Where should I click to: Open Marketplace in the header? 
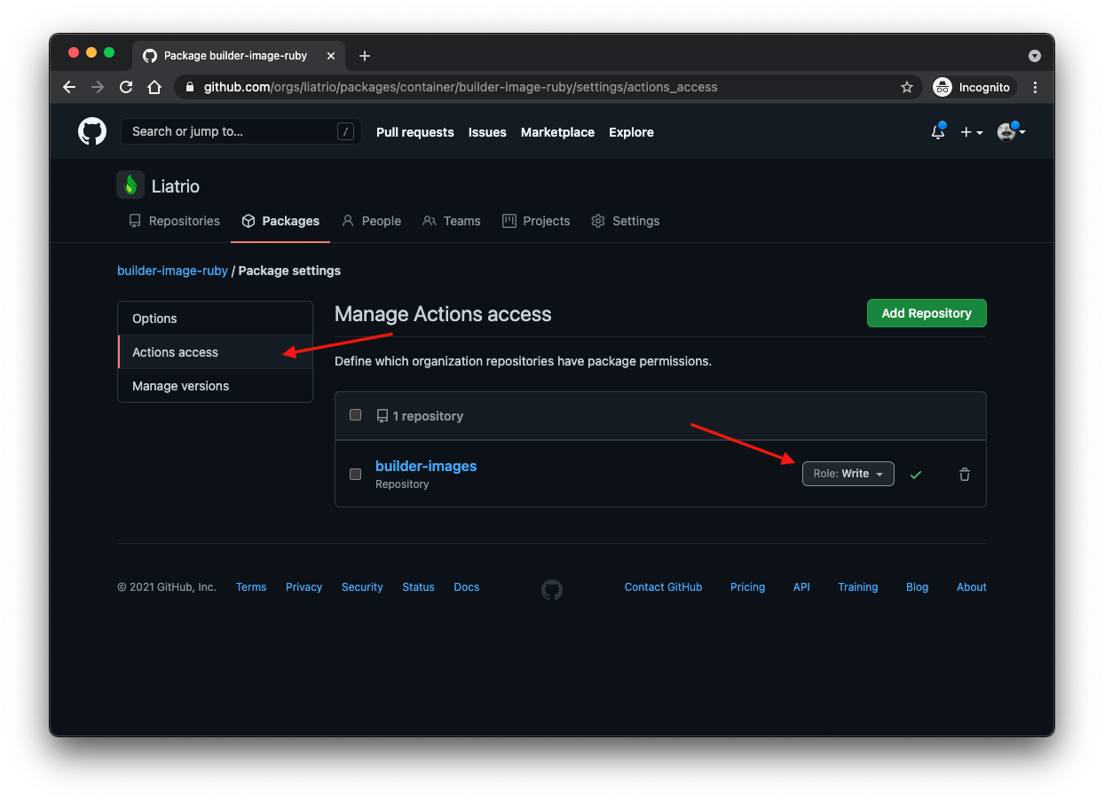click(557, 132)
